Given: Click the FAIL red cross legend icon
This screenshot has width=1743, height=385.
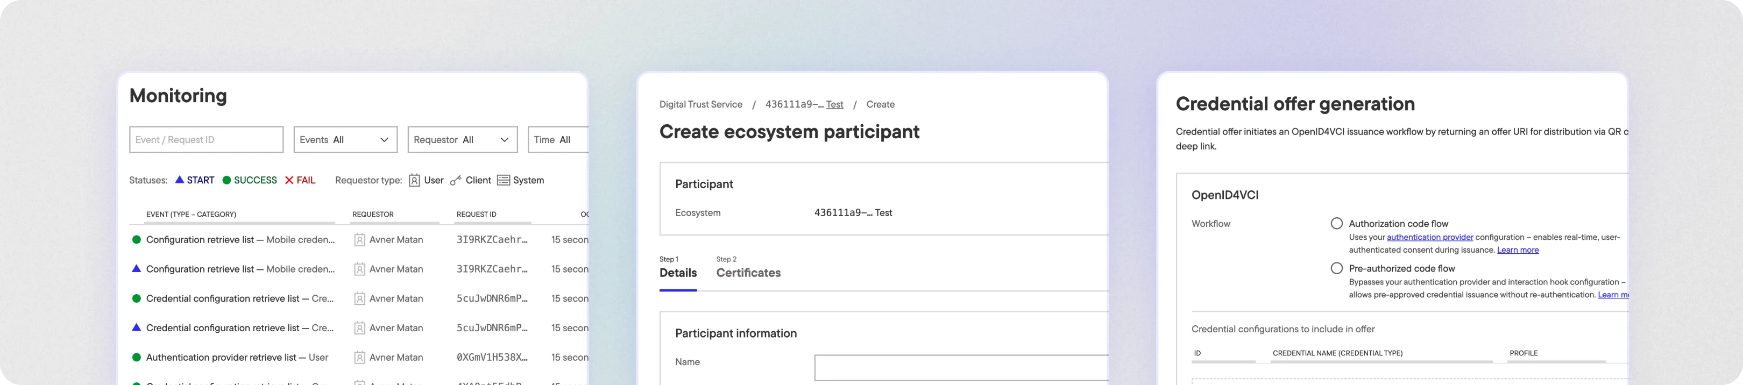Looking at the screenshot, I should 289,180.
